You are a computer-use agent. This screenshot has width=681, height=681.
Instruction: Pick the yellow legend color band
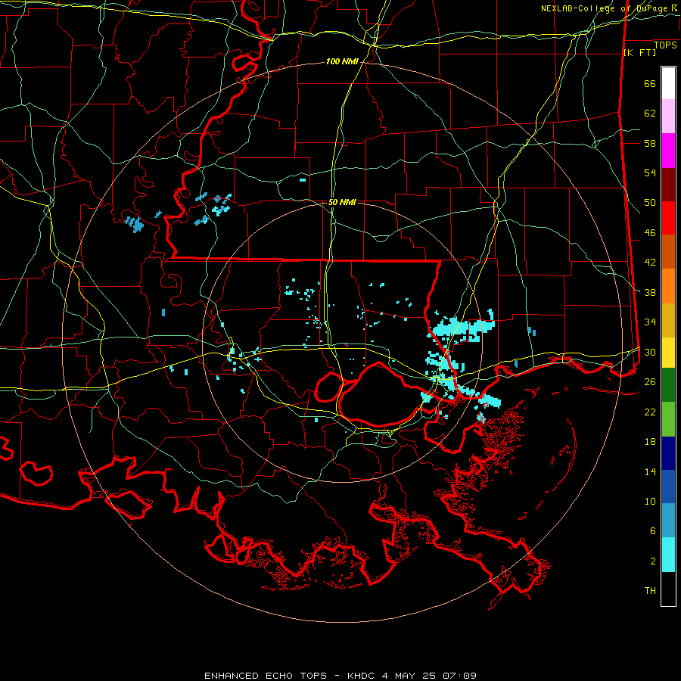click(668, 353)
